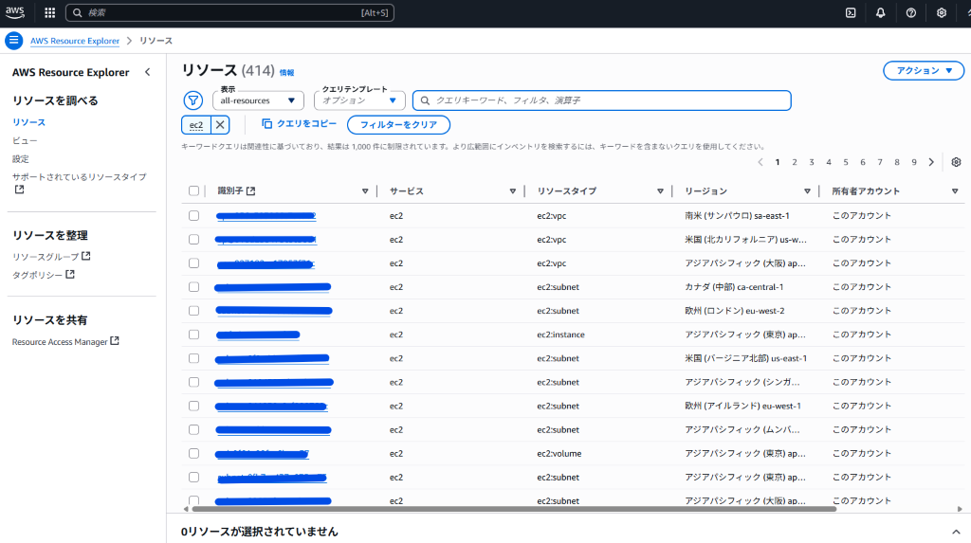971x543 pixels.
Task: Open the services grid menu
Action: point(50,12)
